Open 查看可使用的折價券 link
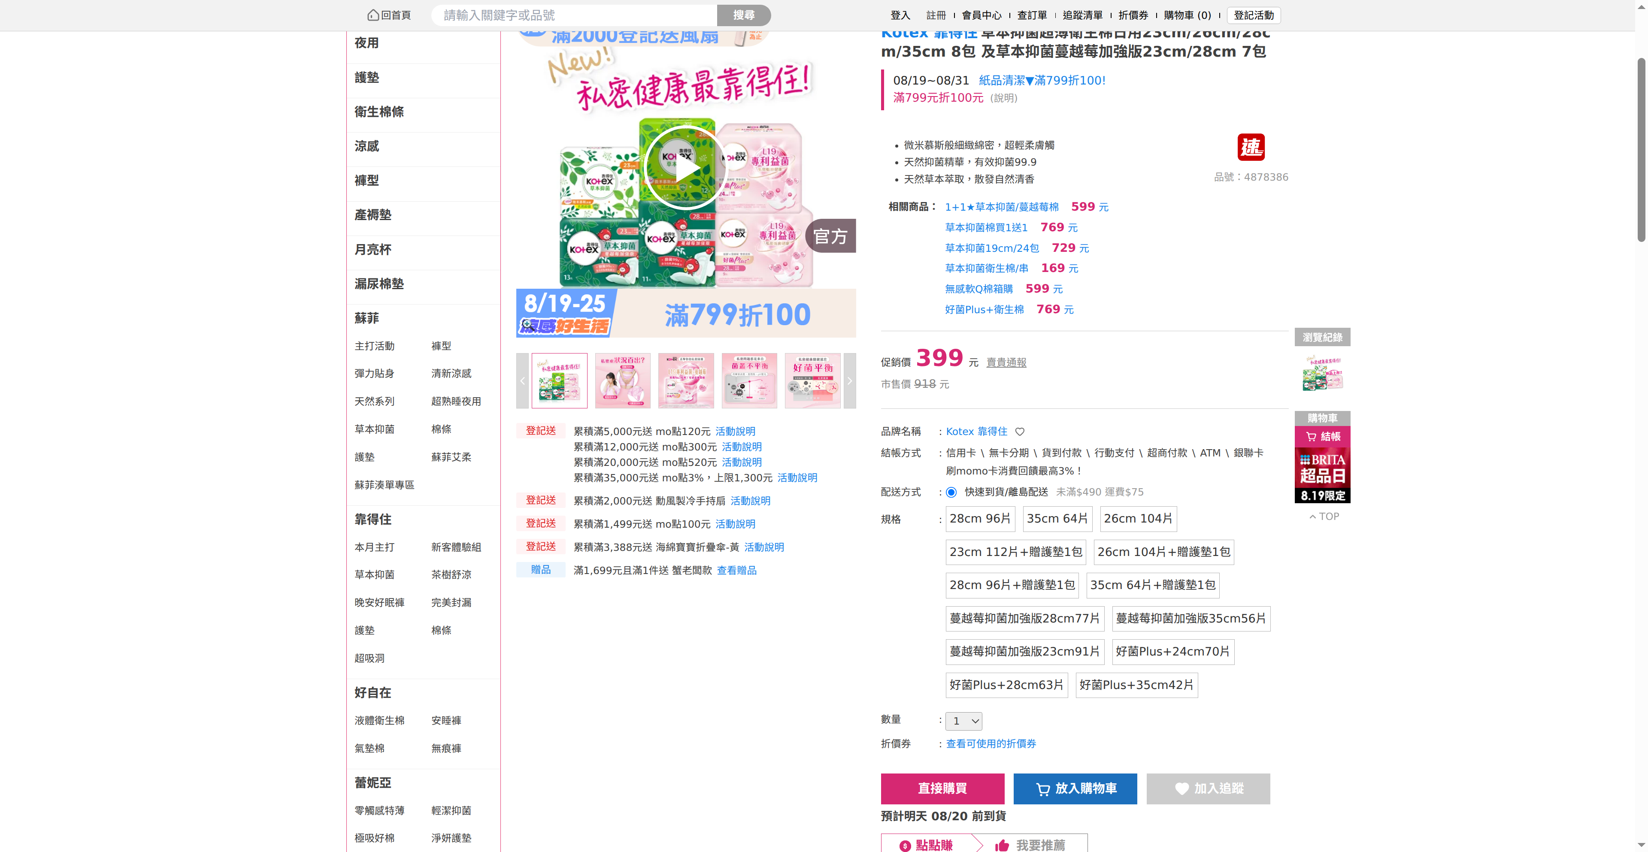This screenshot has width=1648, height=852. (991, 744)
